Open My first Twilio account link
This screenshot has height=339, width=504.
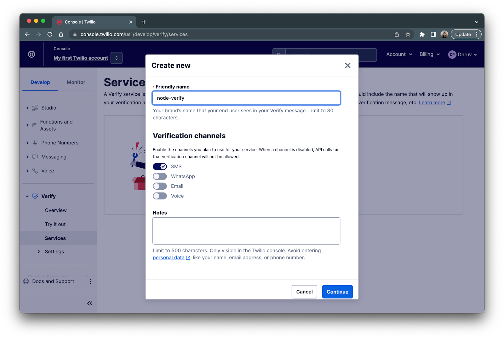pos(81,58)
